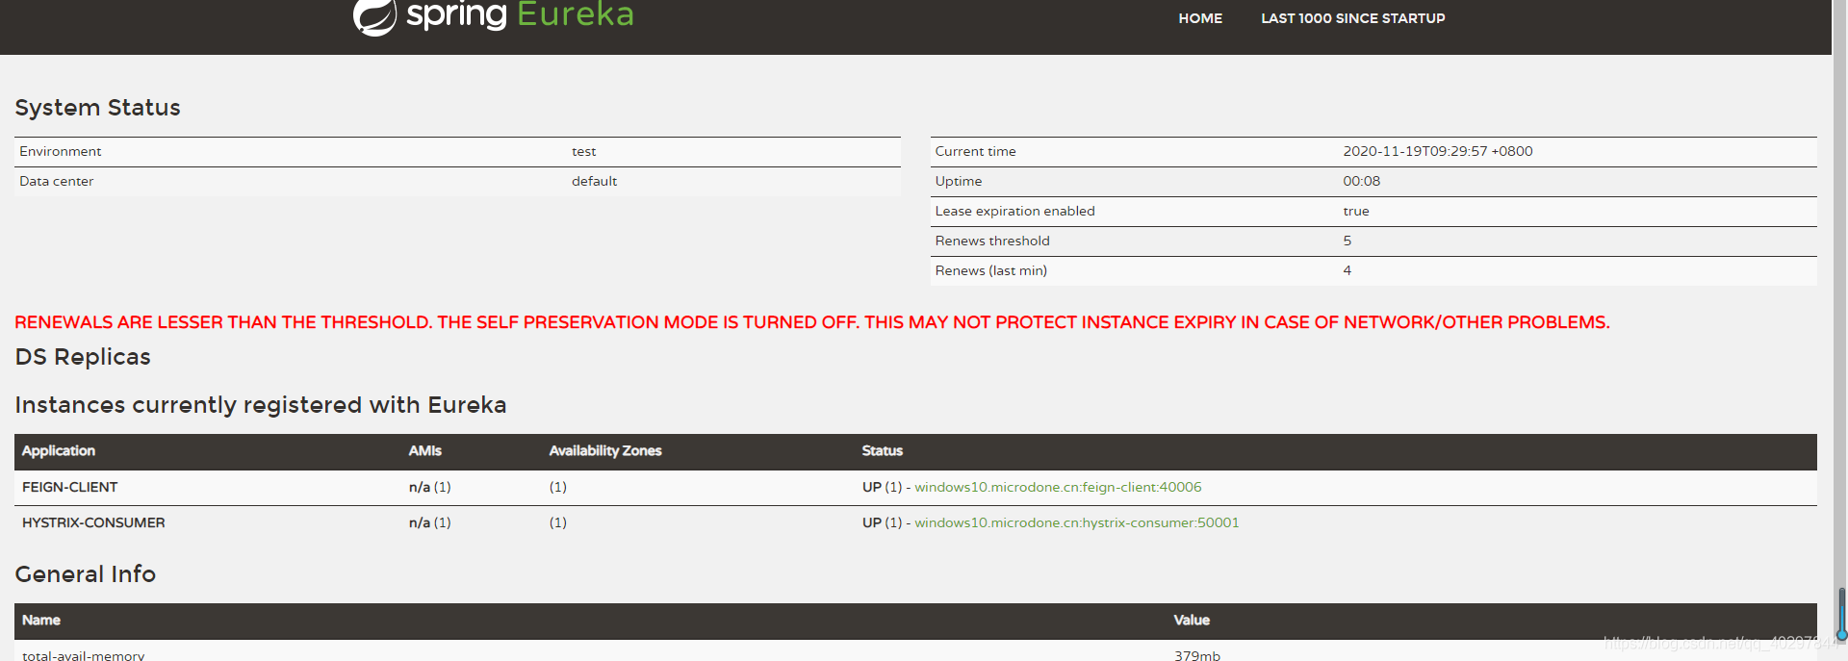Select the Environment label

pyautogui.click(x=60, y=151)
